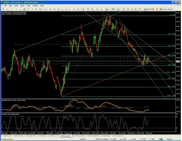Choose the equidistant channel tool
This screenshot has height=141, width=182.
tap(24, 9)
